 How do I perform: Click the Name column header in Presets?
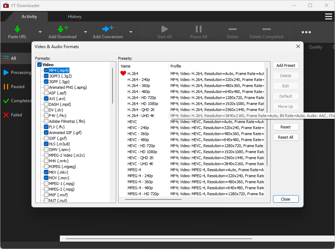pyautogui.click(x=125, y=66)
